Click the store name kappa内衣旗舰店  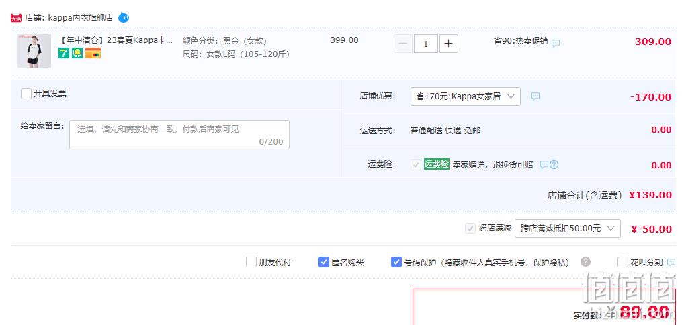pos(80,18)
